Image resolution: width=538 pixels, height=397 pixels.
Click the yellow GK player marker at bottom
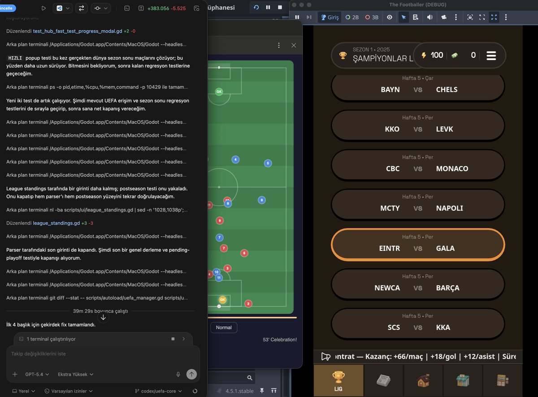222,300
